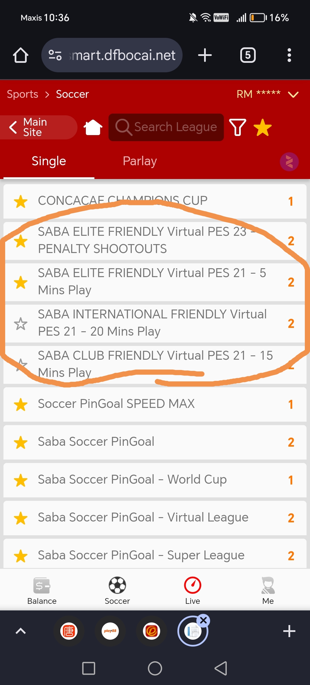
Task: Expand the RM balance dropdown arrow
Action: 293,95
